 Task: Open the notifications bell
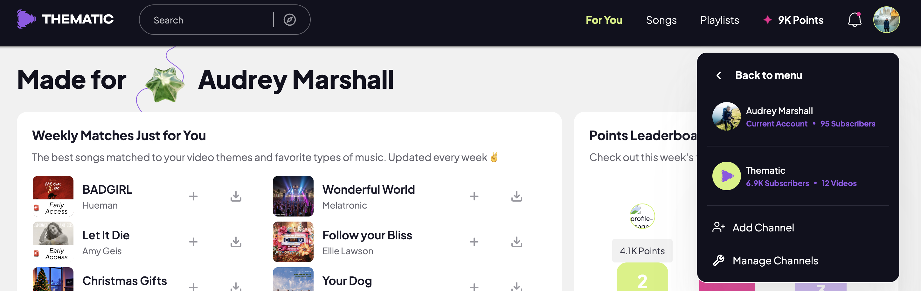point(854,20)
